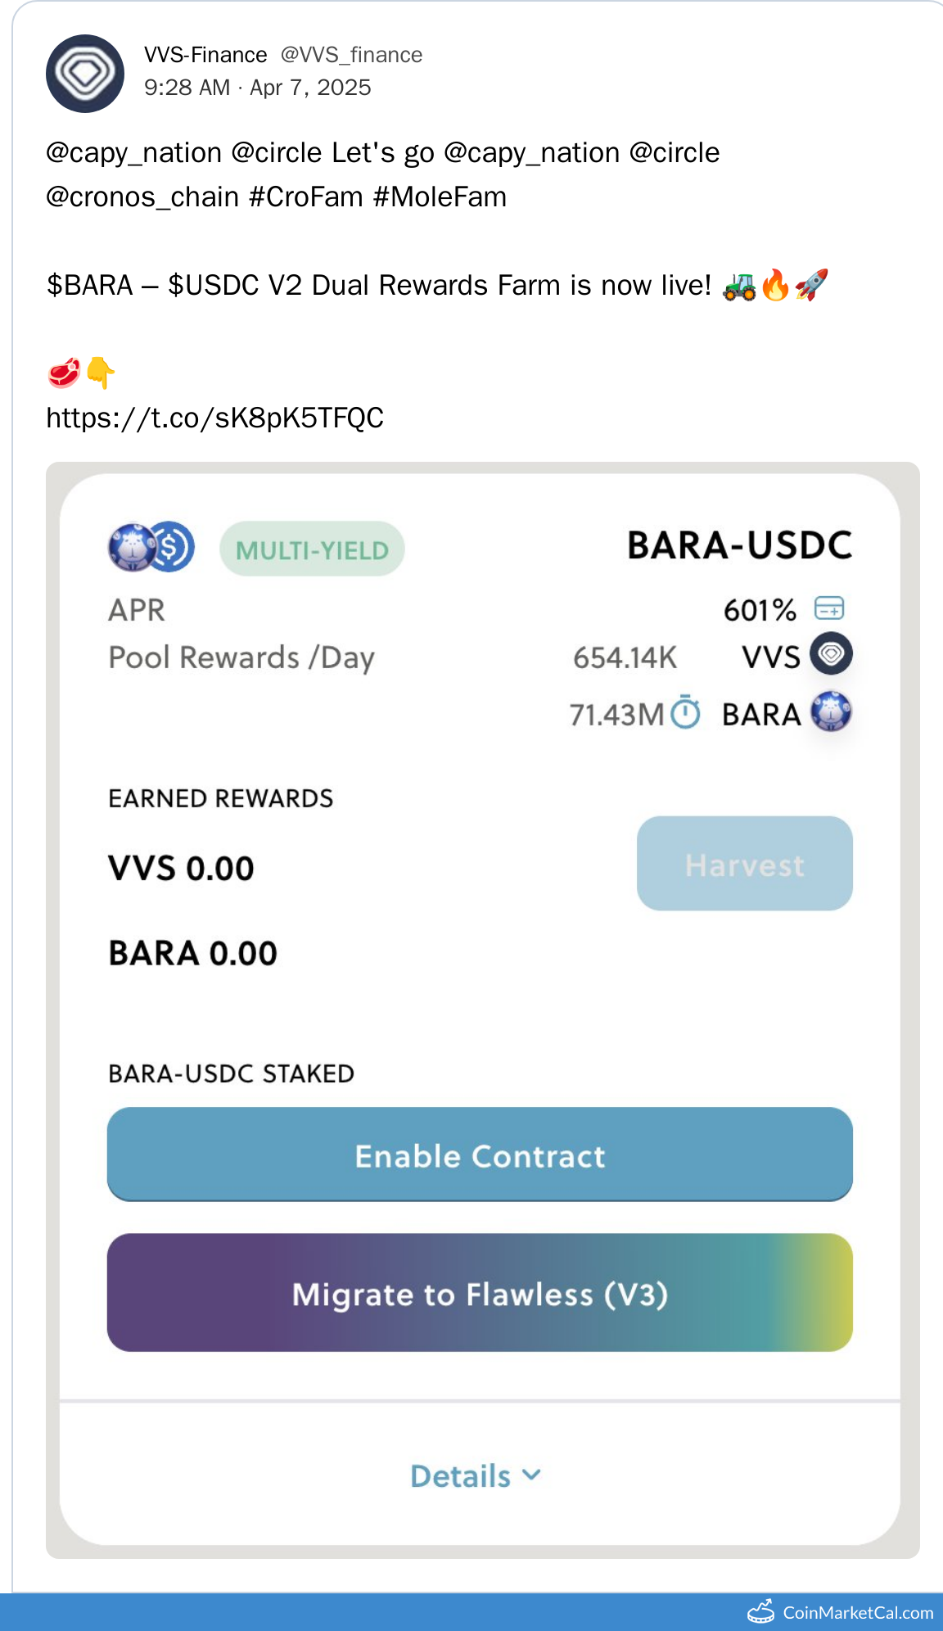Click the CoinMarketCal.com footer link

[x=857, y=1612]
